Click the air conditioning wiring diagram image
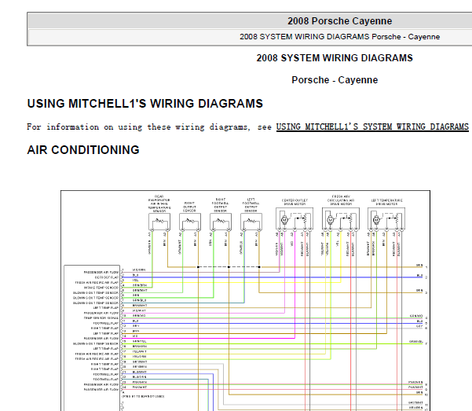The height and width of the screenshot is (411, 472). tap(245, 300)
